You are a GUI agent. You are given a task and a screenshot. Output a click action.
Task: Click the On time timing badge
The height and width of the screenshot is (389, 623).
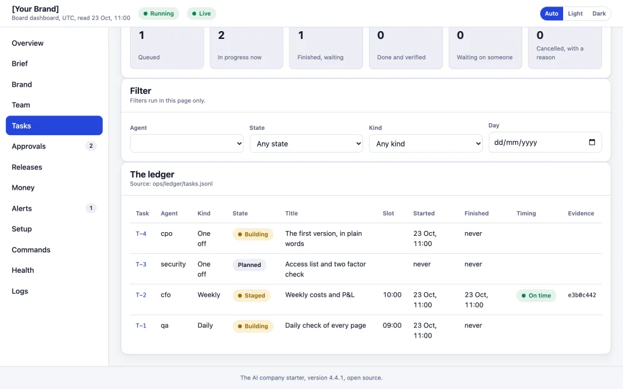click(536, 295)
